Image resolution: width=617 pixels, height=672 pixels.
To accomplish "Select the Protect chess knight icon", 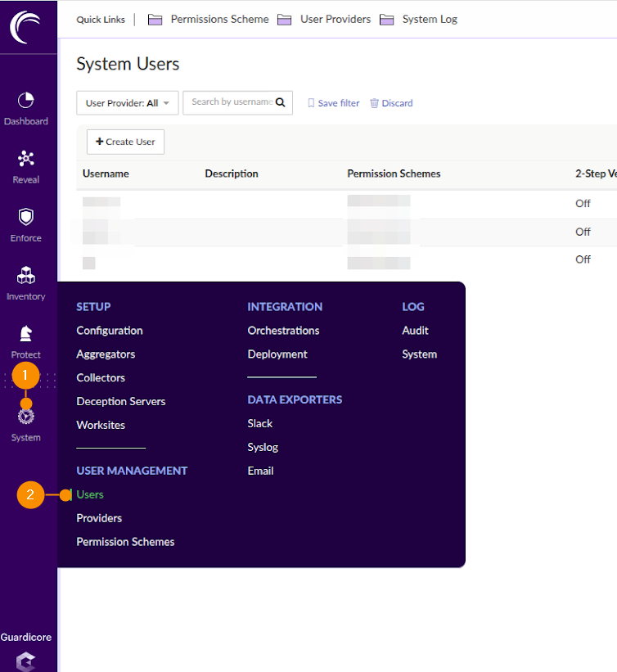I will click(26, 334).
